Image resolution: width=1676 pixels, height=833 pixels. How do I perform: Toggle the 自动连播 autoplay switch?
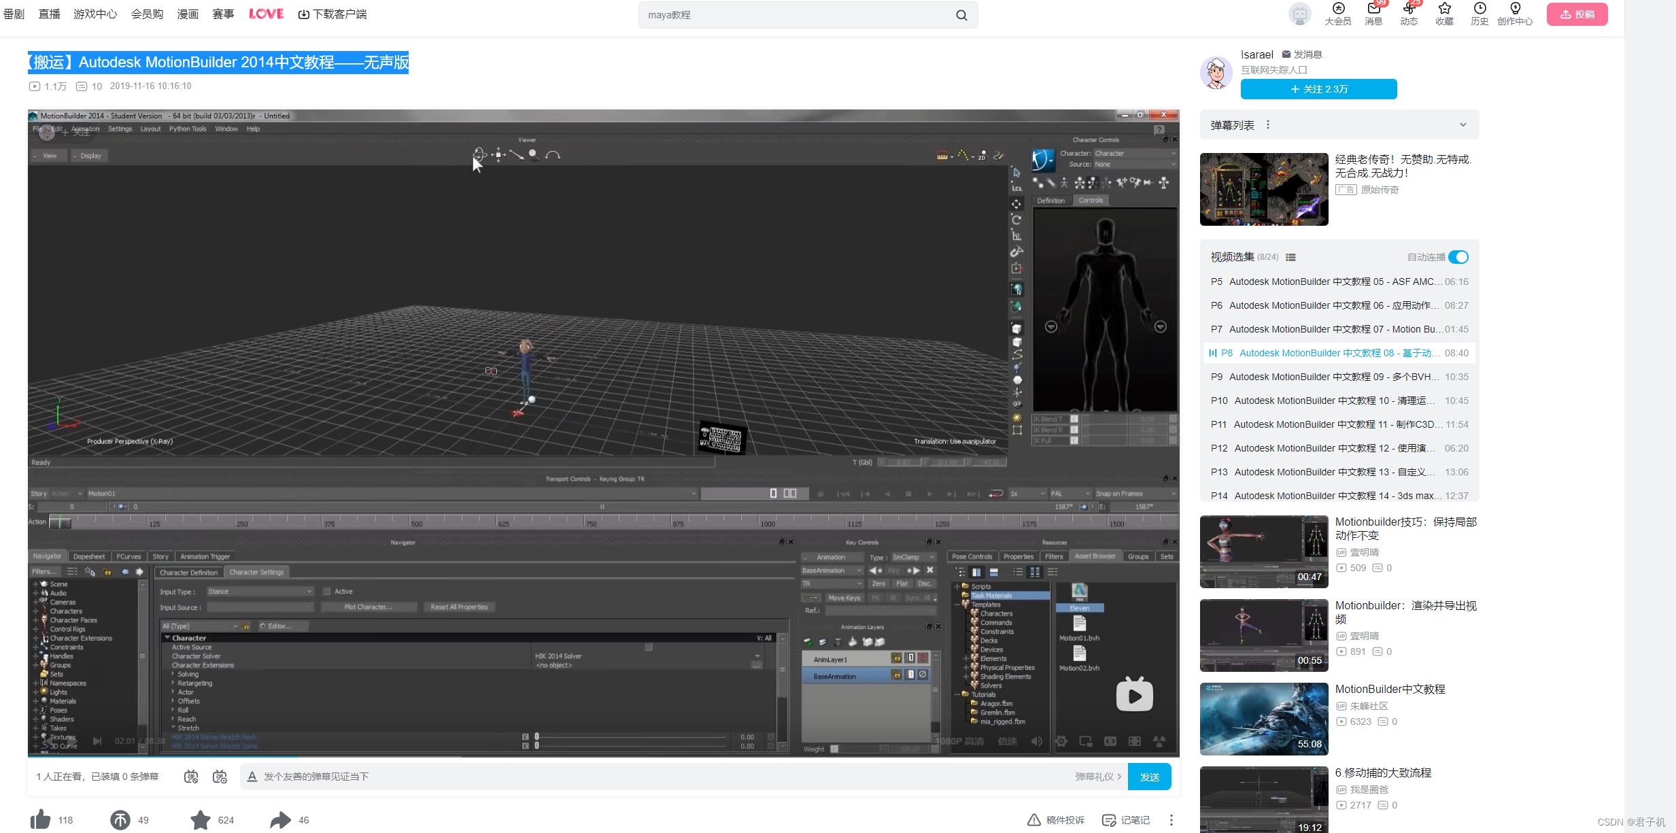pos(1458,257)
